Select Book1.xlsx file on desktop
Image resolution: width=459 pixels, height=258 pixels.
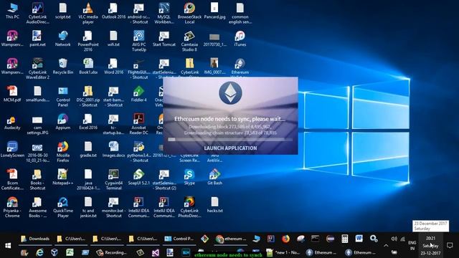pos(88,66)
